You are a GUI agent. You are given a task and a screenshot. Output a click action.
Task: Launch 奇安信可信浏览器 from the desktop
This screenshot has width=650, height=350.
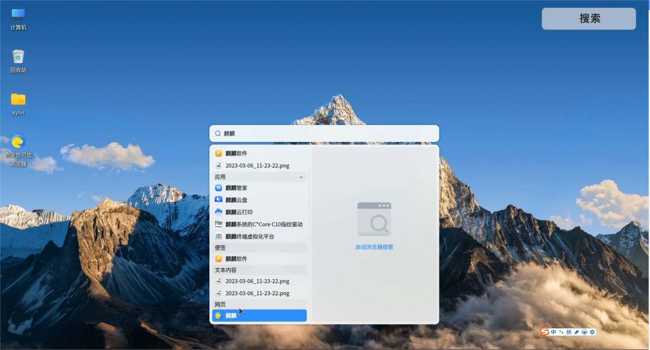(x=18, y=151)
